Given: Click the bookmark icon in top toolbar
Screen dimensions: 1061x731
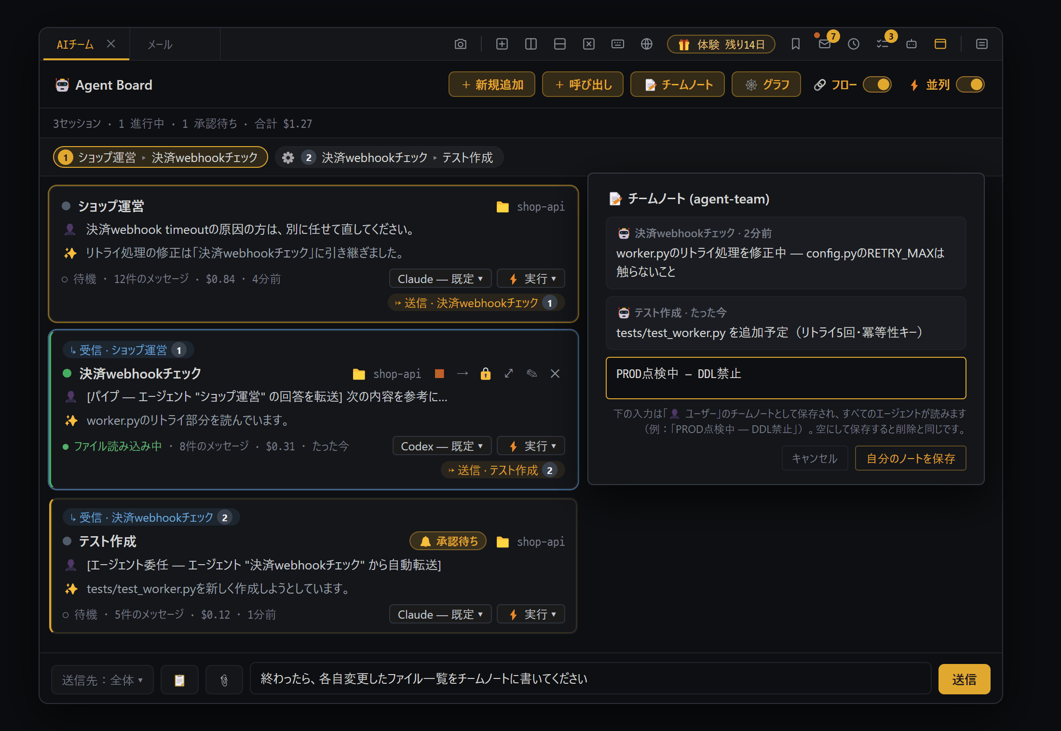Looking at the screenshot, I should coord(796,44).
